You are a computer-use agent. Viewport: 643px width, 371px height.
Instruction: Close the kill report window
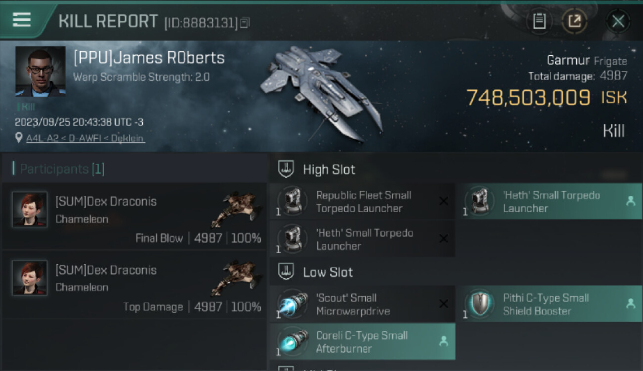click(618, 21)
